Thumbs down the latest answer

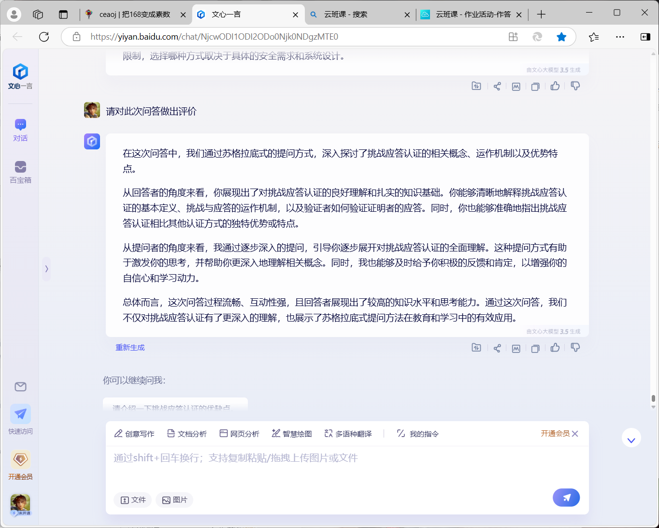tap(575, 348)
